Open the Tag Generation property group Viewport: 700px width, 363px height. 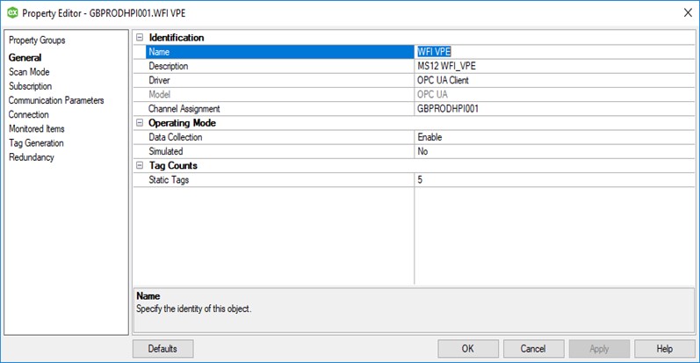[36, 142]
